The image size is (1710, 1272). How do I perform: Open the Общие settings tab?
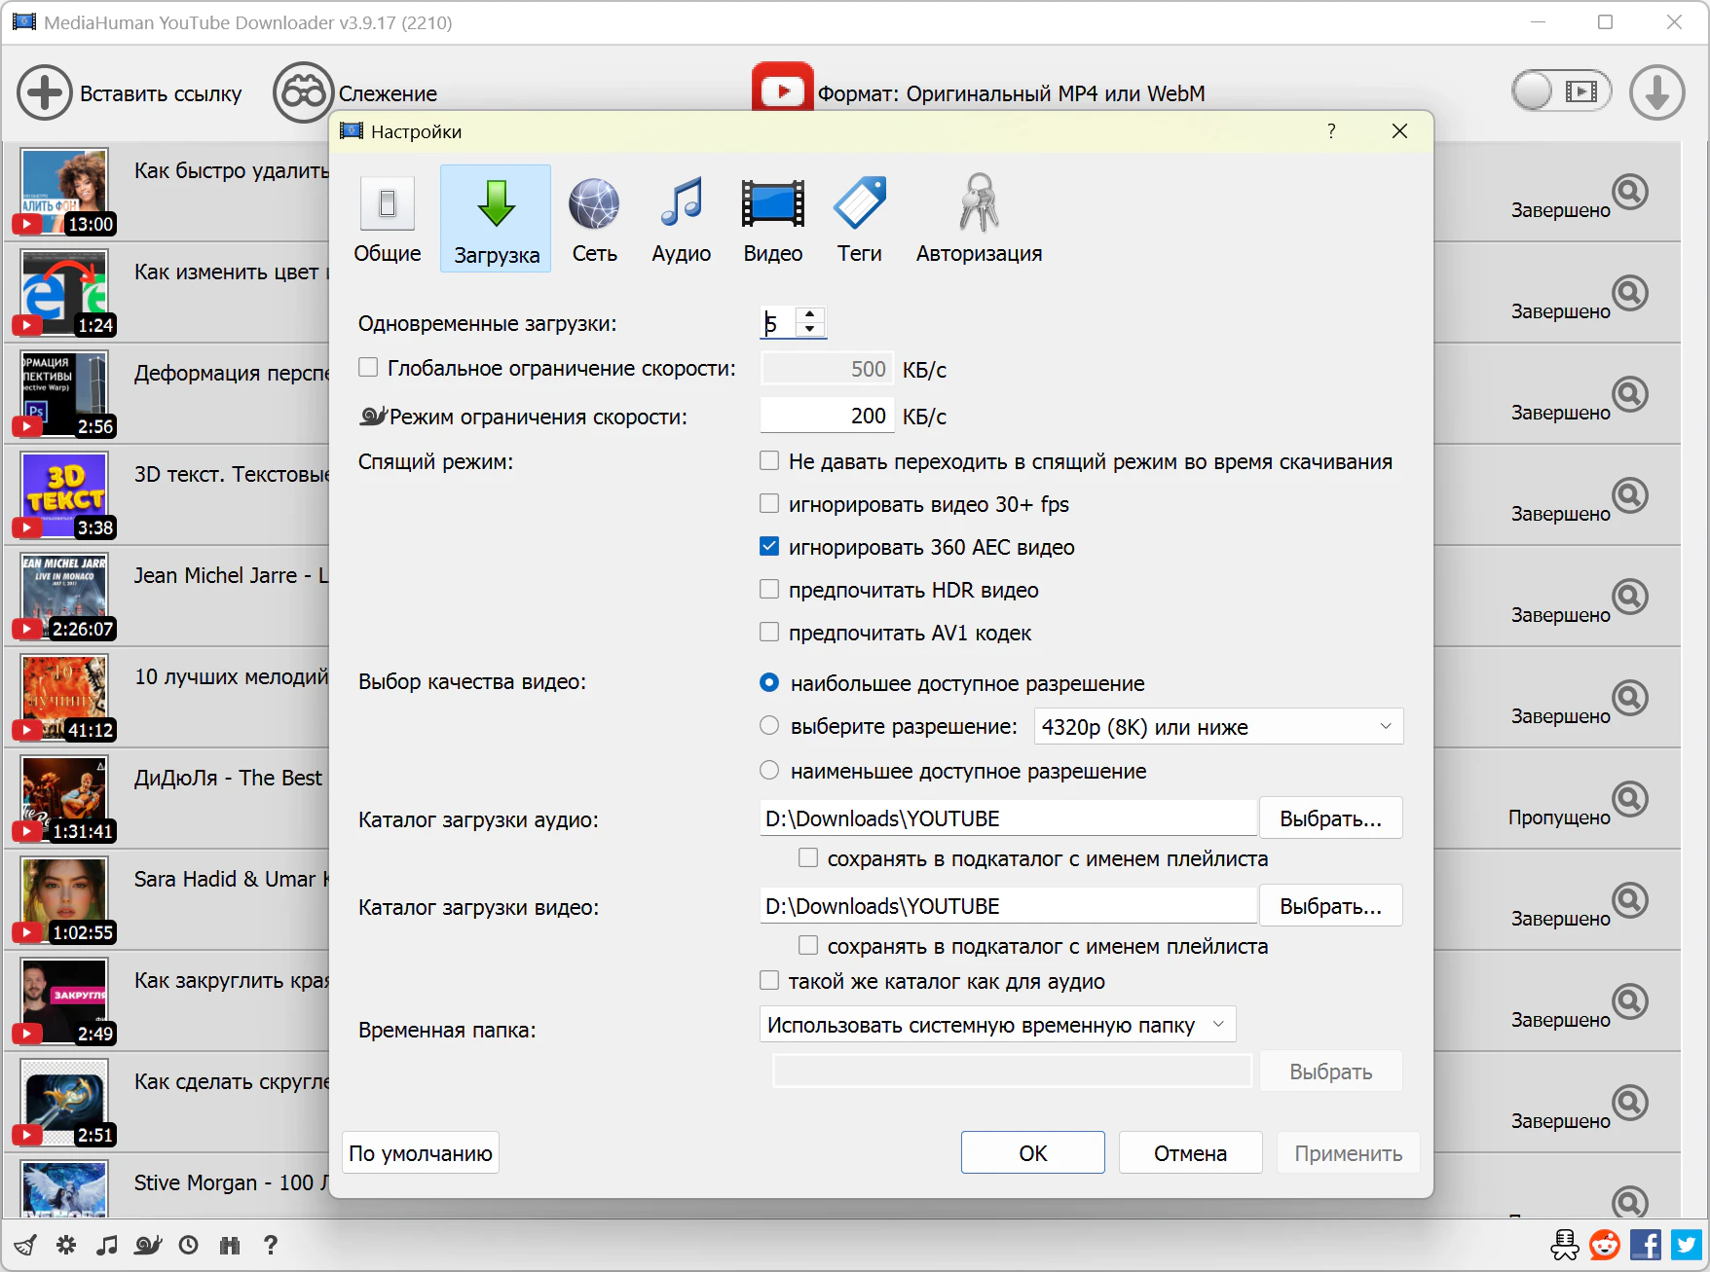point(388,219)
